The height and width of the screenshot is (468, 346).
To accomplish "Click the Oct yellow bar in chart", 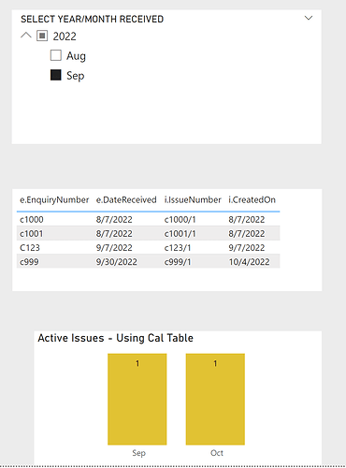I will 215,399.
